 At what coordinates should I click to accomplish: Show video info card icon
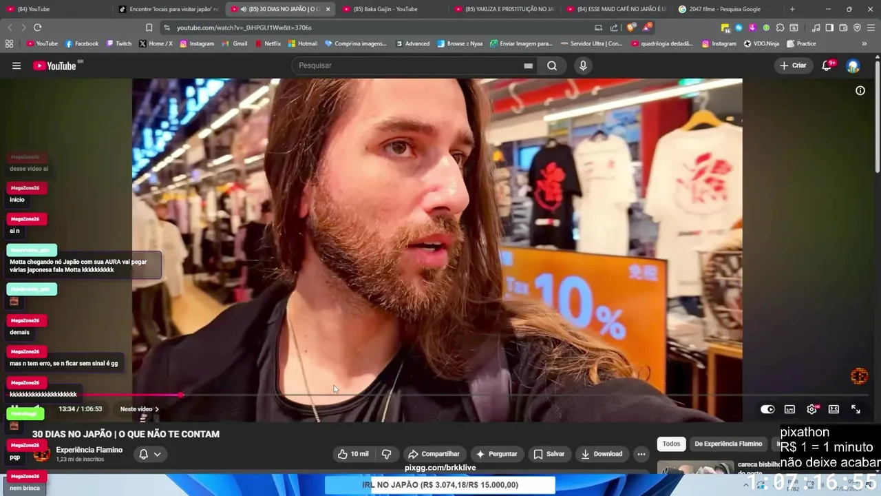click(860, 90)
